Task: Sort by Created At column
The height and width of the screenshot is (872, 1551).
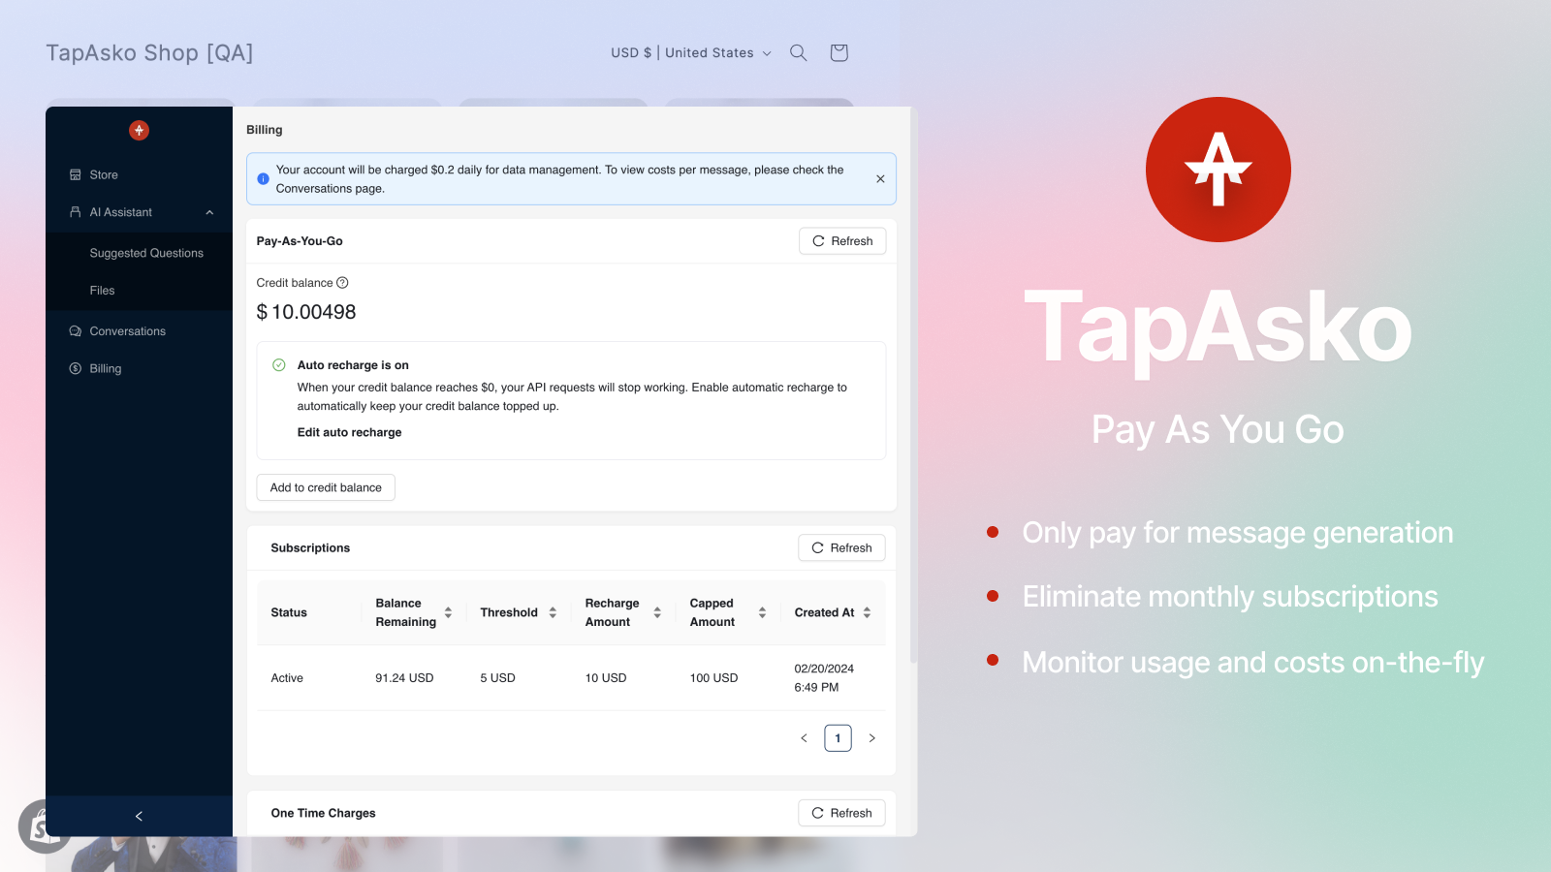Action: click(x=867, y=612)
